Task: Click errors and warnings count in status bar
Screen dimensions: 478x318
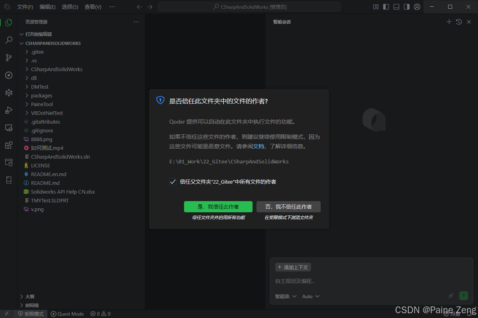Action: [100, 314]
